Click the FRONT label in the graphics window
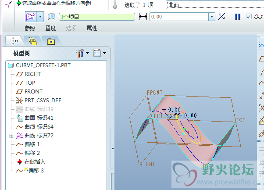 point(154,93)
